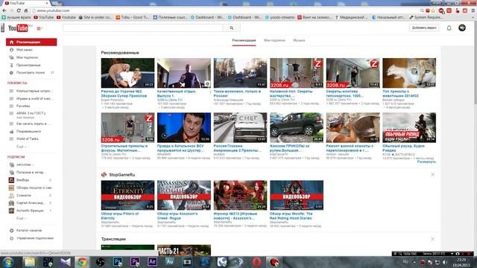477x268 pixels.
Task: Open Windows Explorer from the taskbar
Action: coord(30,262)
